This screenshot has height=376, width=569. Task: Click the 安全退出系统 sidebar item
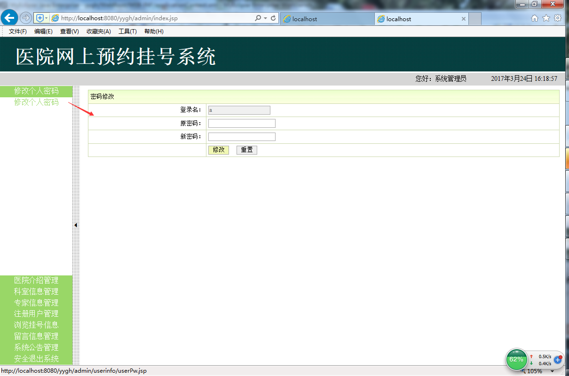click(x=36, y=359)
